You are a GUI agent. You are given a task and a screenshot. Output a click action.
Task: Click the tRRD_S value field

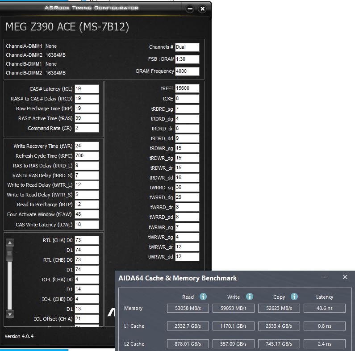tap(87, 175)
